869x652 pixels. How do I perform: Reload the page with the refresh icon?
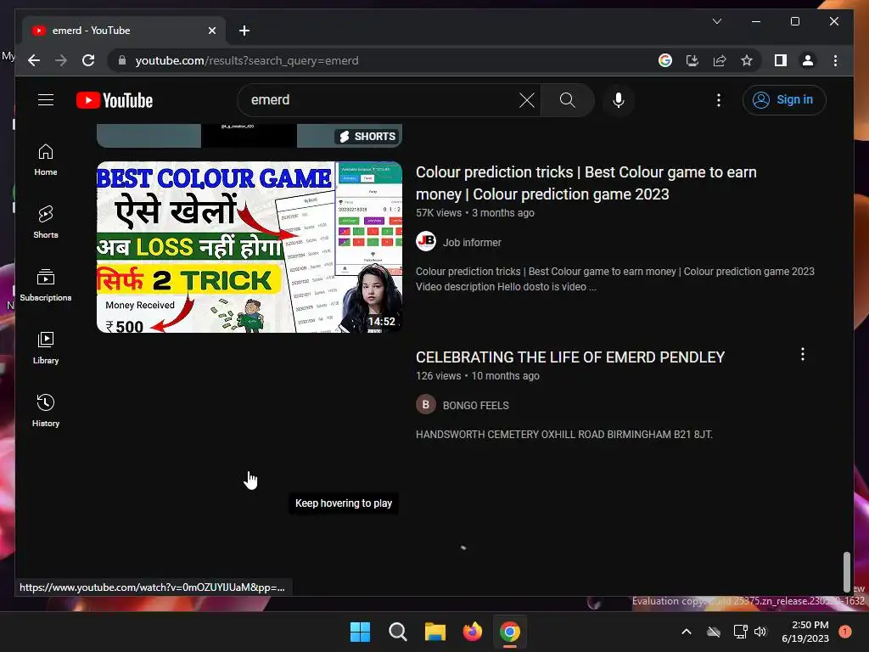[88, 60]
